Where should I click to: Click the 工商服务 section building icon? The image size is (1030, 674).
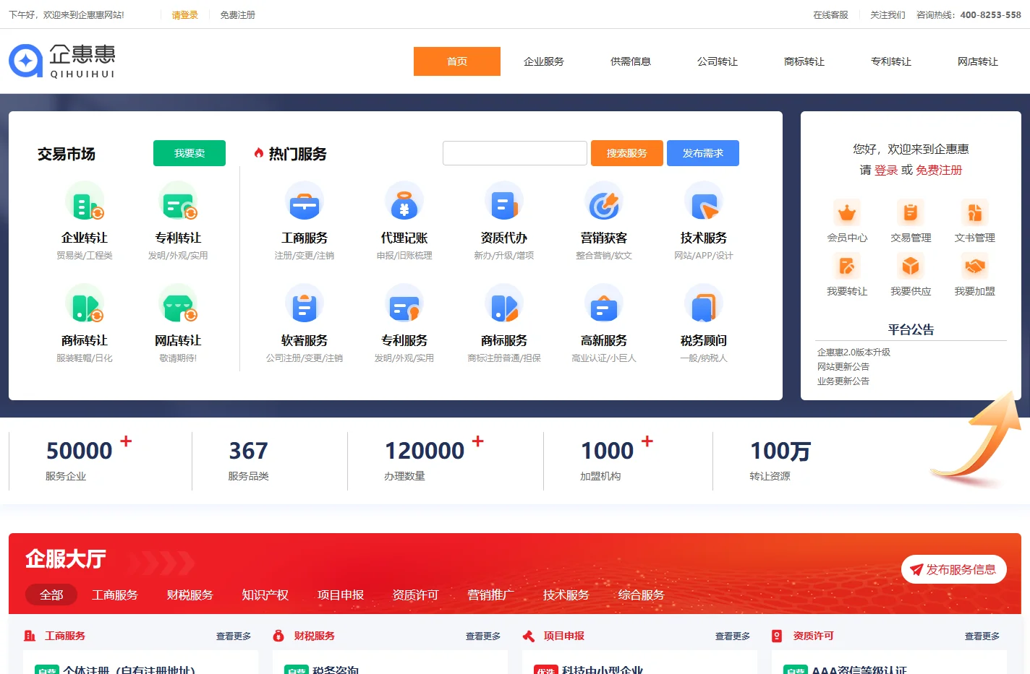[30, 636]
